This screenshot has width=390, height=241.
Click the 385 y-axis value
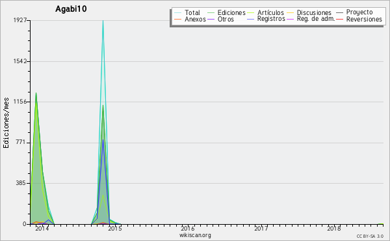[x=21, y=183]
